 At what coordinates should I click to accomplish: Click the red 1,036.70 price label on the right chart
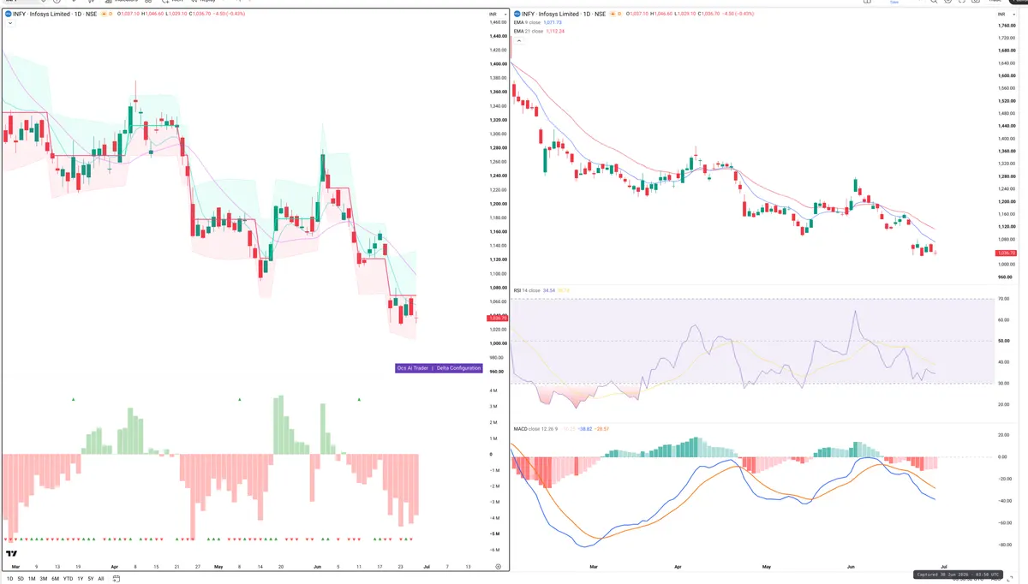[1006, 253]
